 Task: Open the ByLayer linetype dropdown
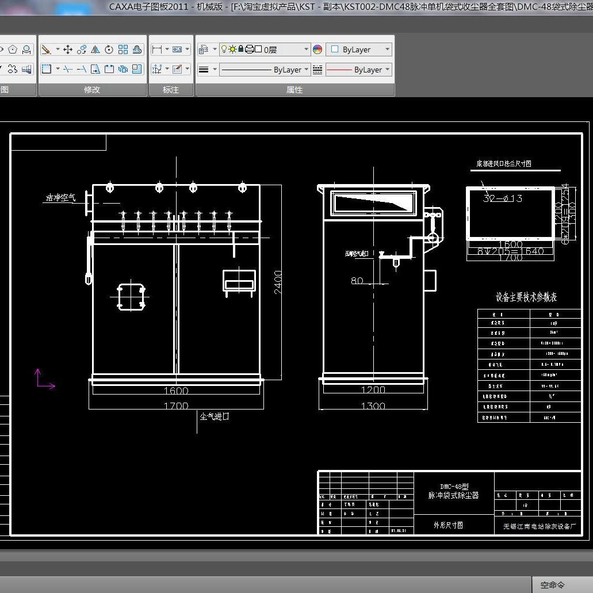(x=307, y=70)
